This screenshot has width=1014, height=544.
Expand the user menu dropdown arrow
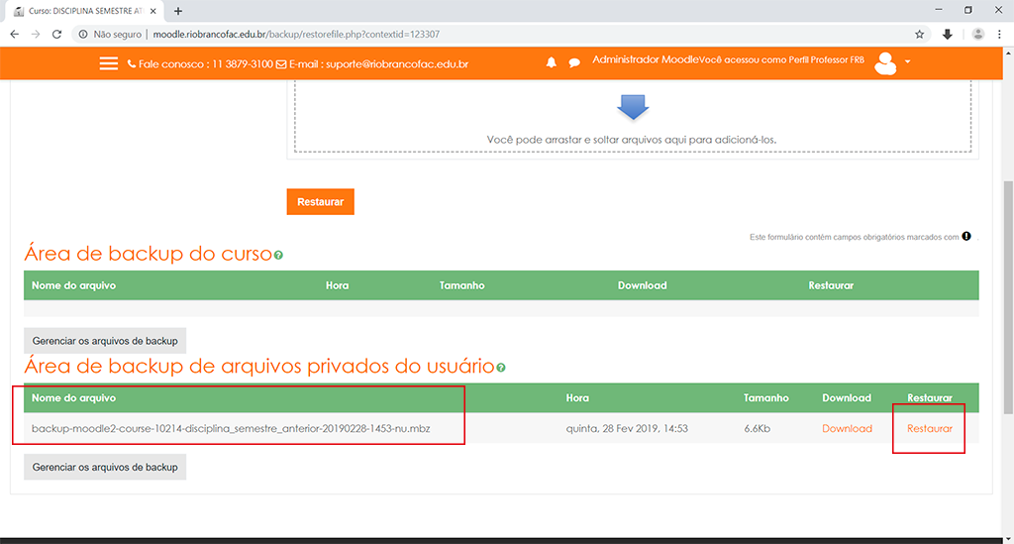[x=907, y=61]
